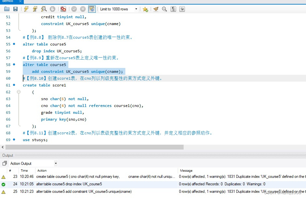
Task: Rollback transaction X icon
Action: [x=83, y=9]
